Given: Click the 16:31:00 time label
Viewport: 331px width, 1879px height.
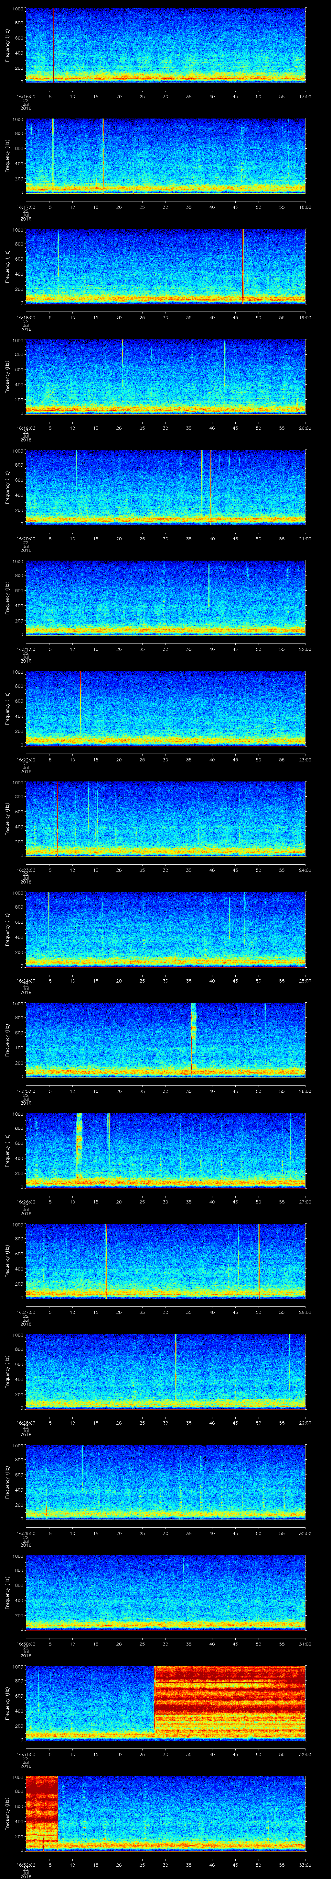Looking at the screenshot, I should coord(26,1754).
